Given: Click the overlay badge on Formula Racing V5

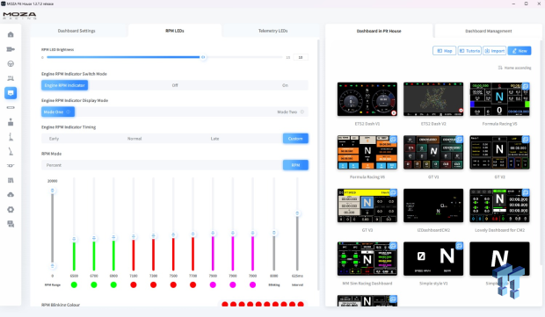Looking at the screenshot, I should click(x=526, y=86).
